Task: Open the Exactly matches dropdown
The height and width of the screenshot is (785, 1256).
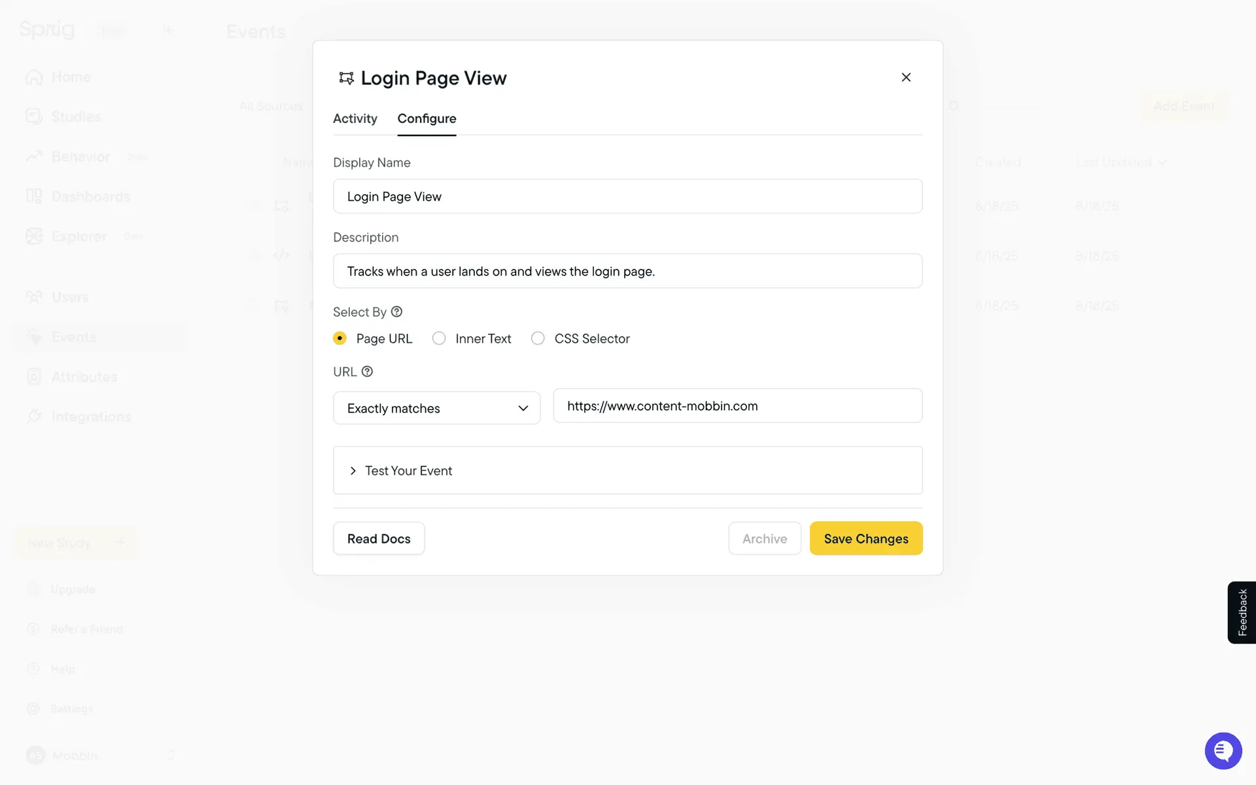Action: tap(436, 408)
